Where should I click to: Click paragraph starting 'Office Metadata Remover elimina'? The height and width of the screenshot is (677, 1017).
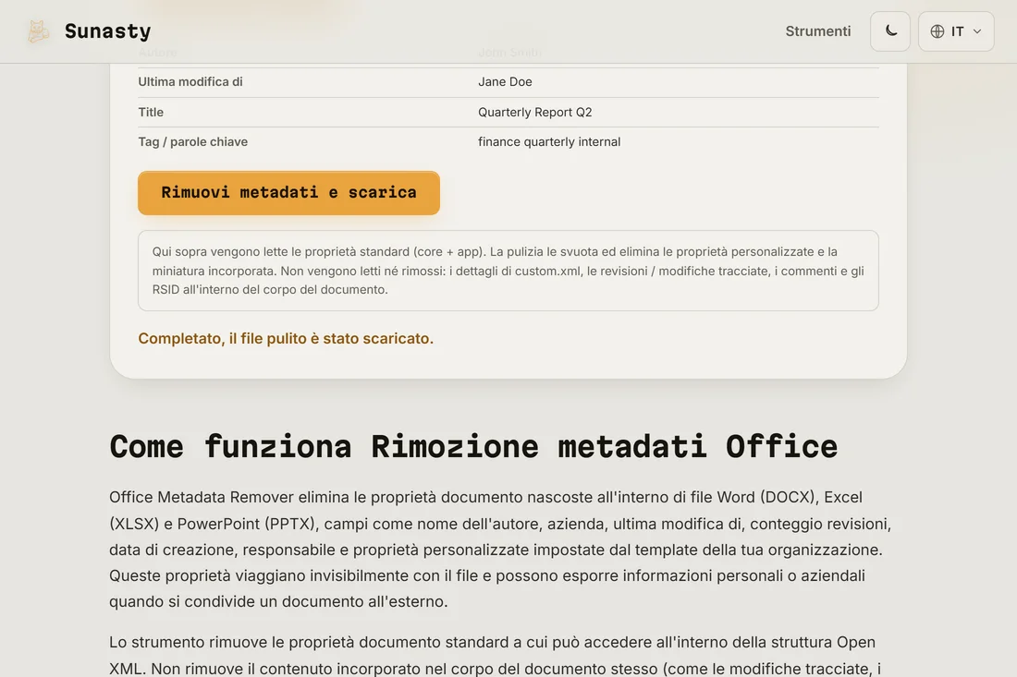[500, 550]
